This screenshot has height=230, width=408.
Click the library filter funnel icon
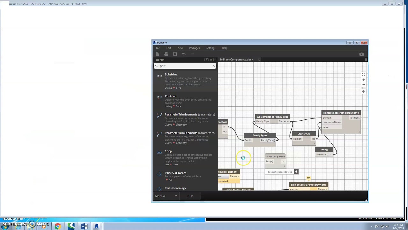pyautogui.click(x=207, y=60)
